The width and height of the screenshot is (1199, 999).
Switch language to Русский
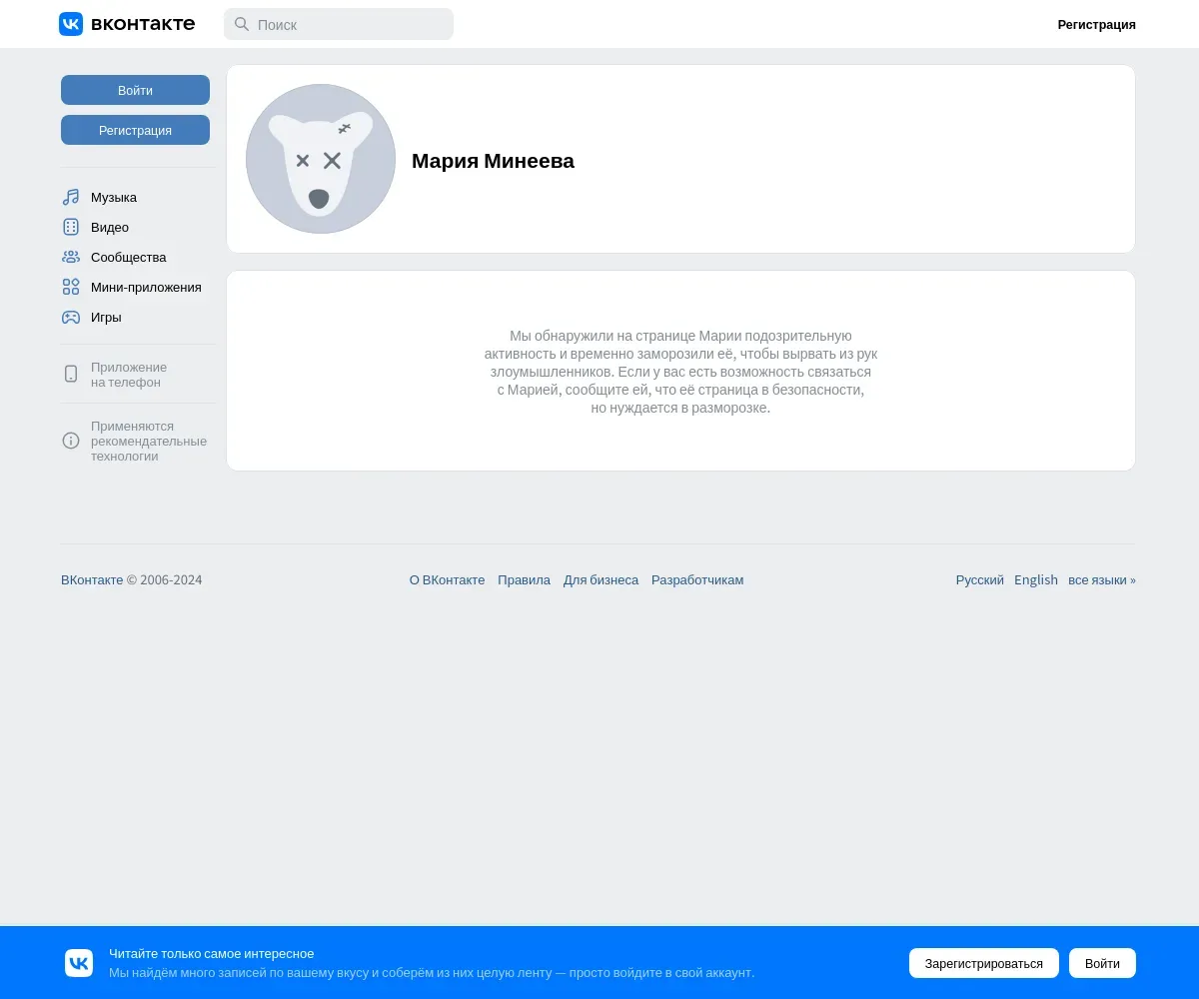coord(979,579)
